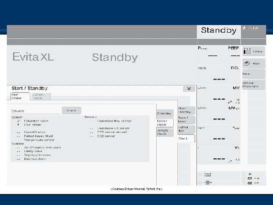The width and height of the screenshot is (273, 205).
Task: Click the VTi measured value field
Action: point(219,159)
